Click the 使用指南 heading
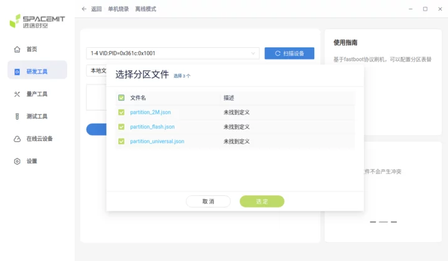This screenshot has height=261, width=448. pyautogui.click(x=345, y=42)
